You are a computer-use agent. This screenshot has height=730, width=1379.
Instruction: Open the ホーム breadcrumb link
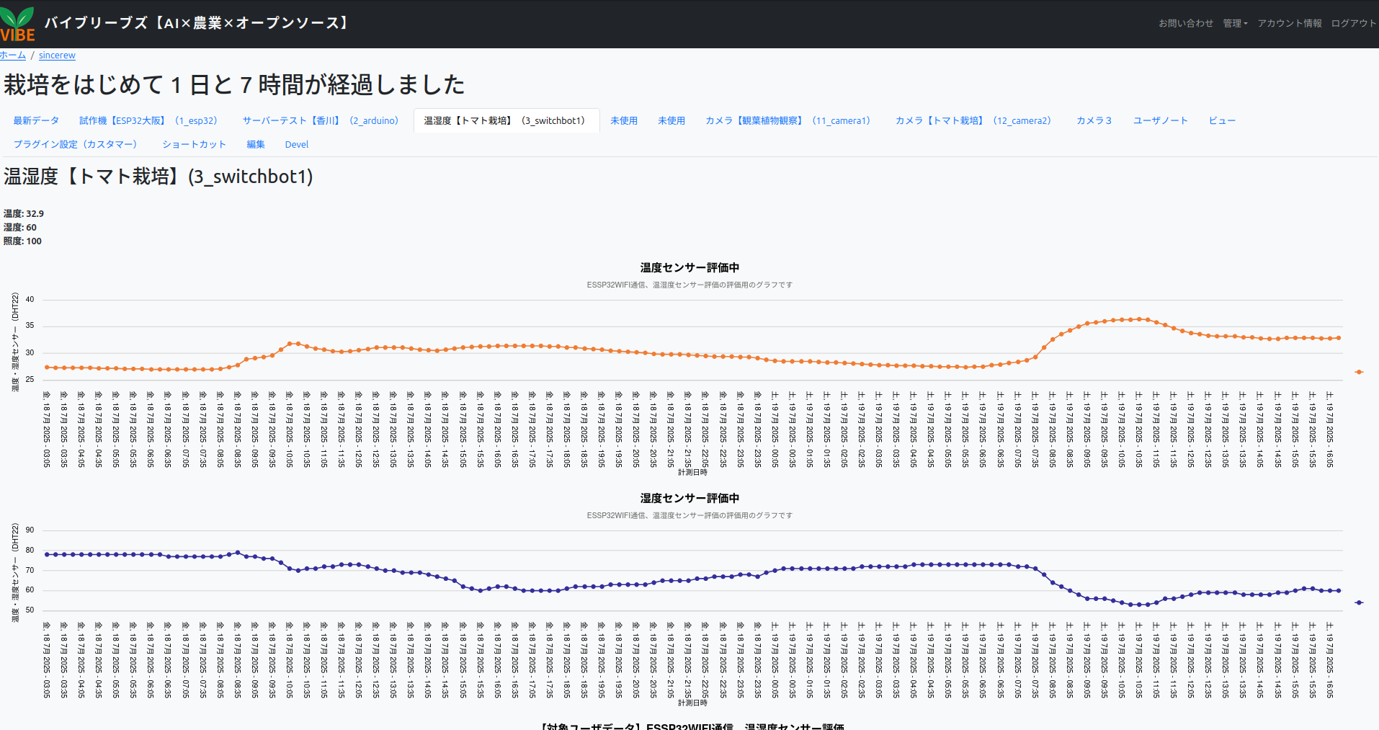coord(12,55)
